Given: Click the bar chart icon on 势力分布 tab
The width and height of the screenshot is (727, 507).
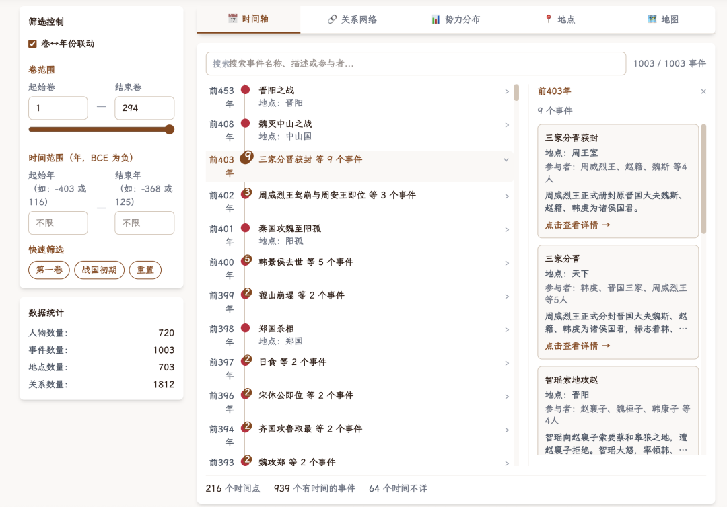Looking at the screenshot, I should (436, 19).
